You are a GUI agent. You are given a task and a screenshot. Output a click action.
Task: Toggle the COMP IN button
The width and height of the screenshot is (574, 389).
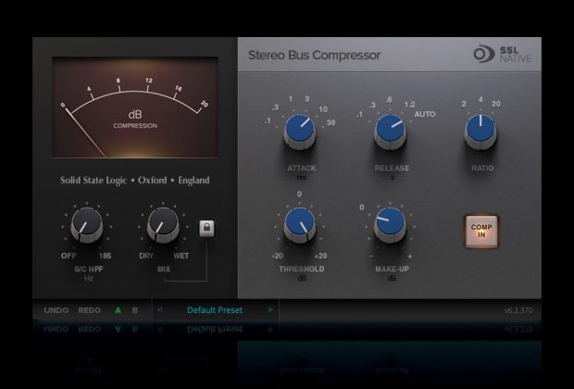pyautogui.click(x=481, y=232)
